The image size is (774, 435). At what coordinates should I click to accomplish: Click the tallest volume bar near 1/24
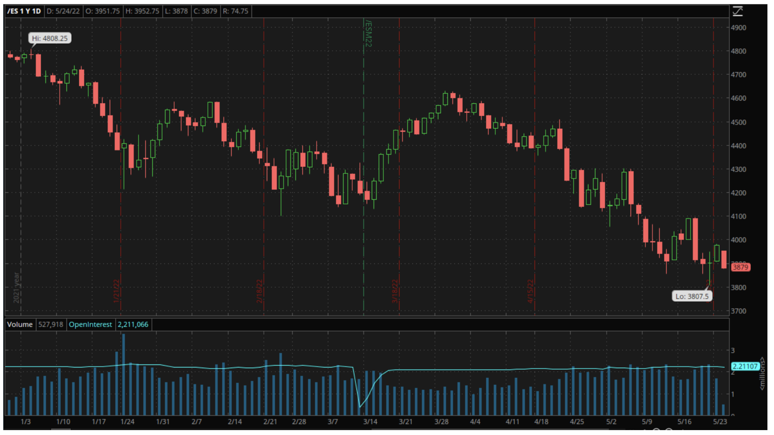(x=123, y=375)
